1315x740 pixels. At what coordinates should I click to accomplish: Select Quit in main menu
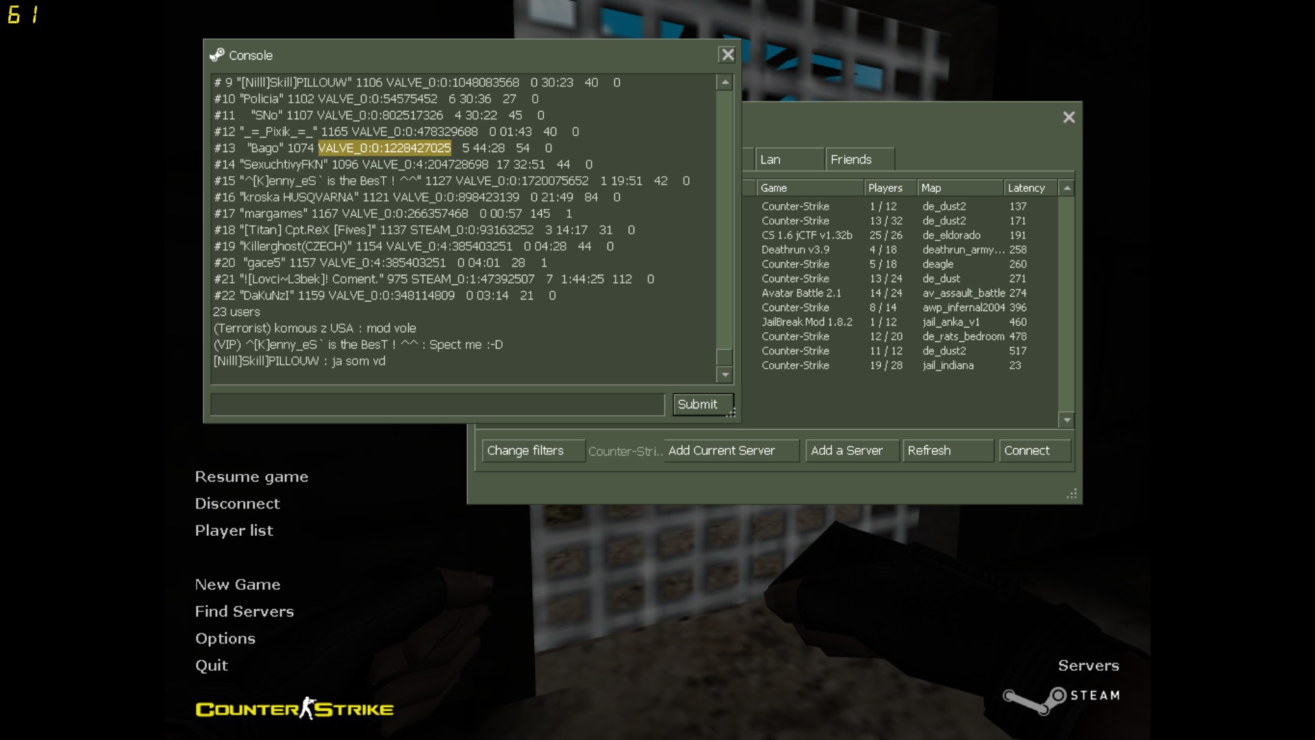point(211,665)
